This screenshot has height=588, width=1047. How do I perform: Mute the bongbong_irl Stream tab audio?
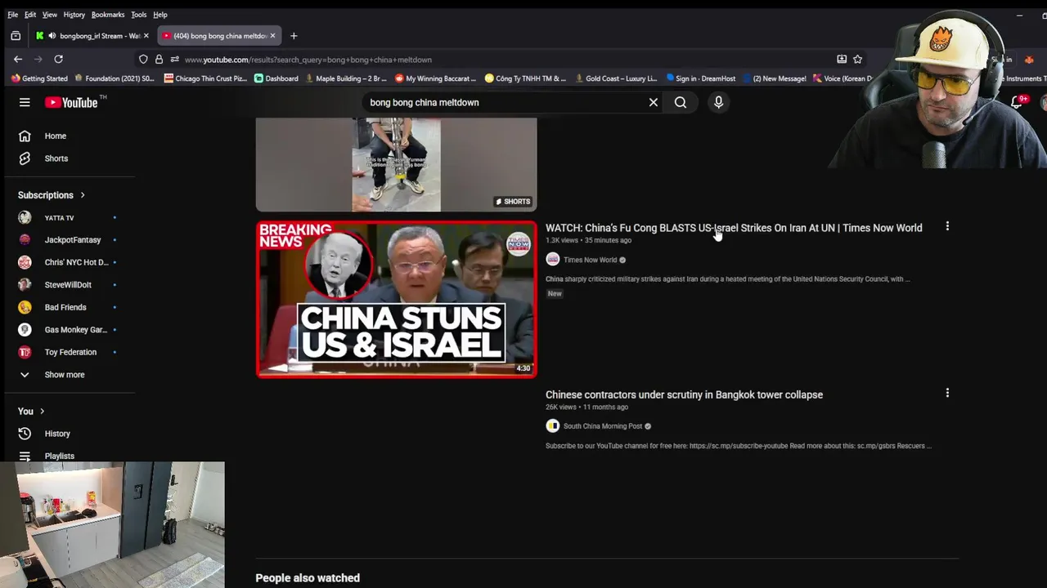(52, 36)
